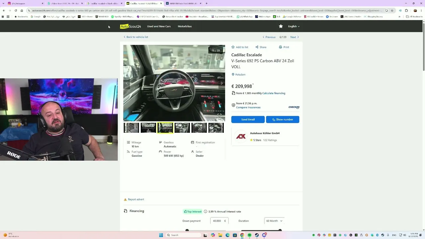425x239 pixels.
Task: Select the fifth gallery thumbnail
Action: pyautogui.click(x=199, y=128)
